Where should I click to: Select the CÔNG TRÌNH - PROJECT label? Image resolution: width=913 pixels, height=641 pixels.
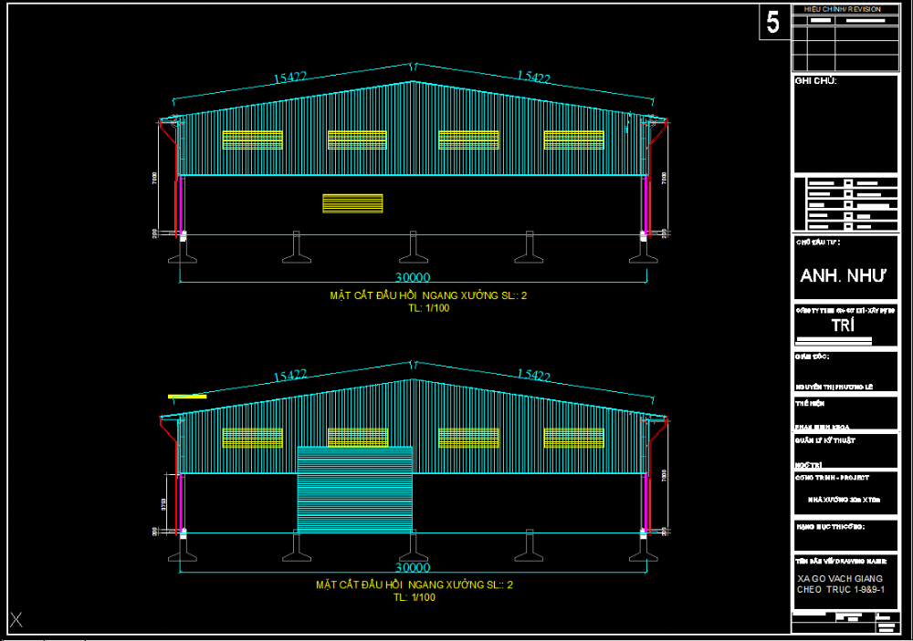click(x=833, y=478)
